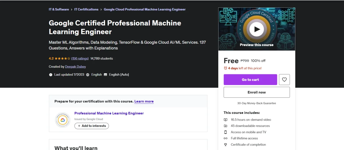The width and height of the screenshot is (344, 150).
Task: Click the 100% off discount text
Action: click(258, 61)
